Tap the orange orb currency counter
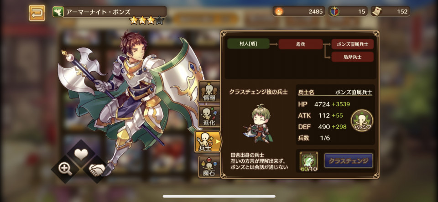 [x=299, y=11]
